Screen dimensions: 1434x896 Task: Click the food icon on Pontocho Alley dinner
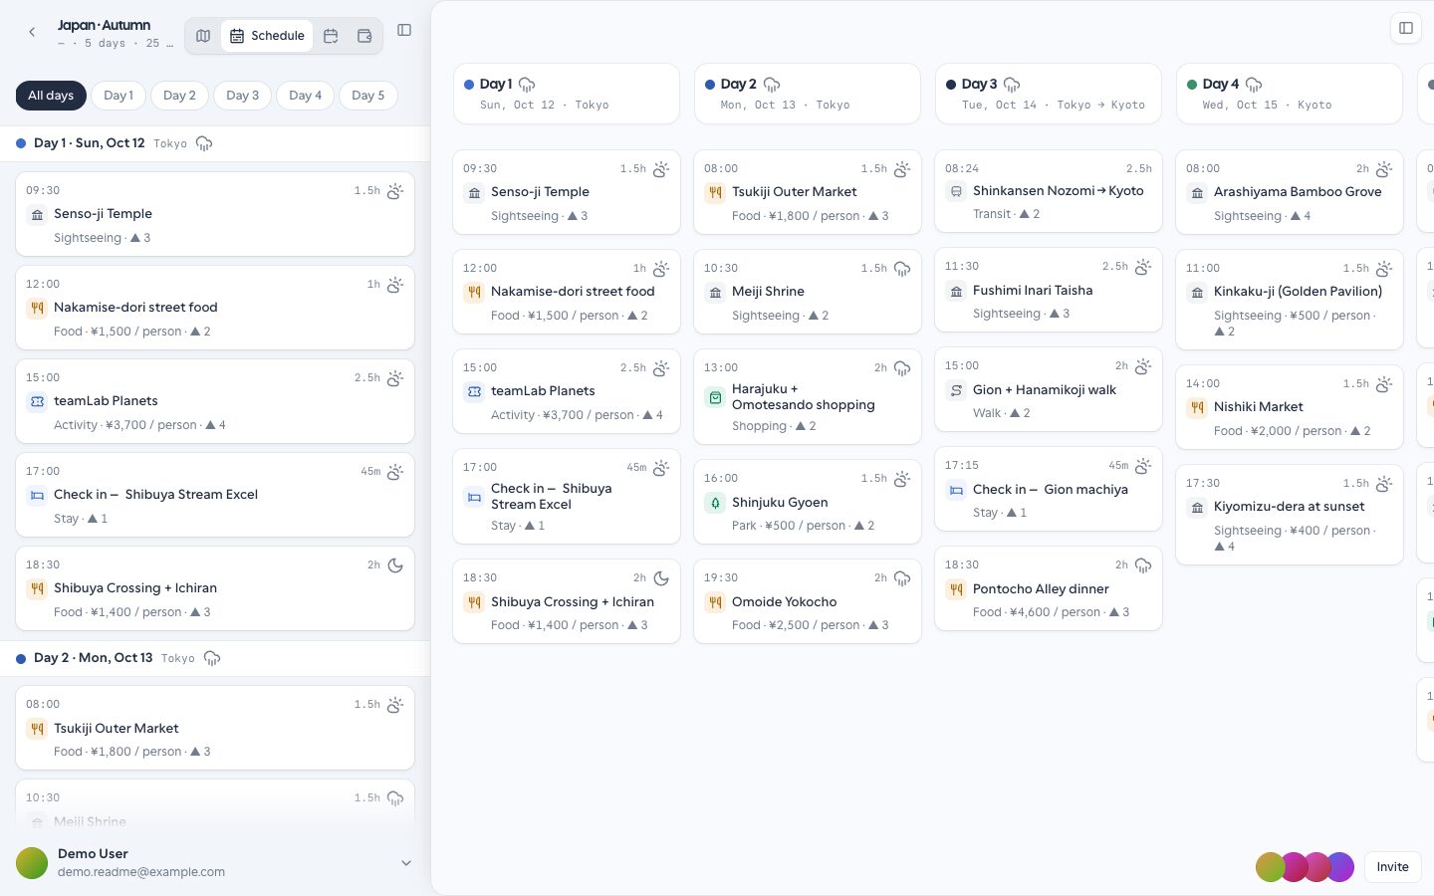956,589
